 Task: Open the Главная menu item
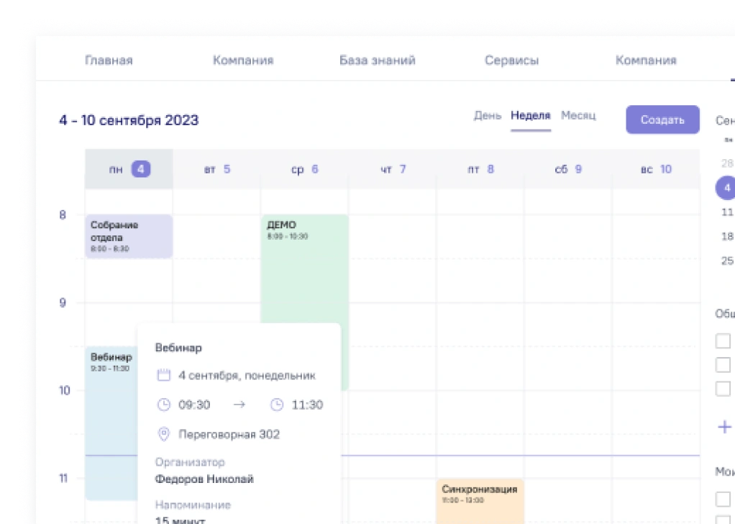pyautogui.click(x=109, y=60)
